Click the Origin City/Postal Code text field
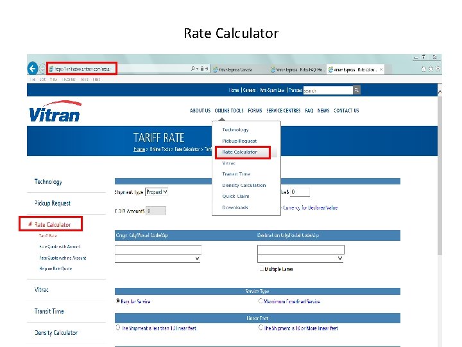This screenshot has height=347, width=462. click(x=158, y=249)
